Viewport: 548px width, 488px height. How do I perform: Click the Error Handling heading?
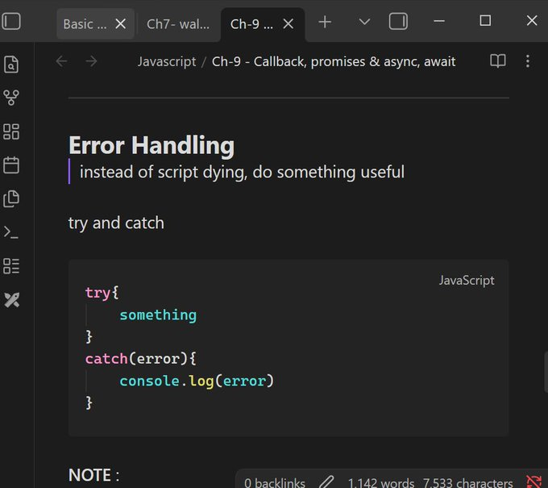pyautogui.click(x=152, y=145)
